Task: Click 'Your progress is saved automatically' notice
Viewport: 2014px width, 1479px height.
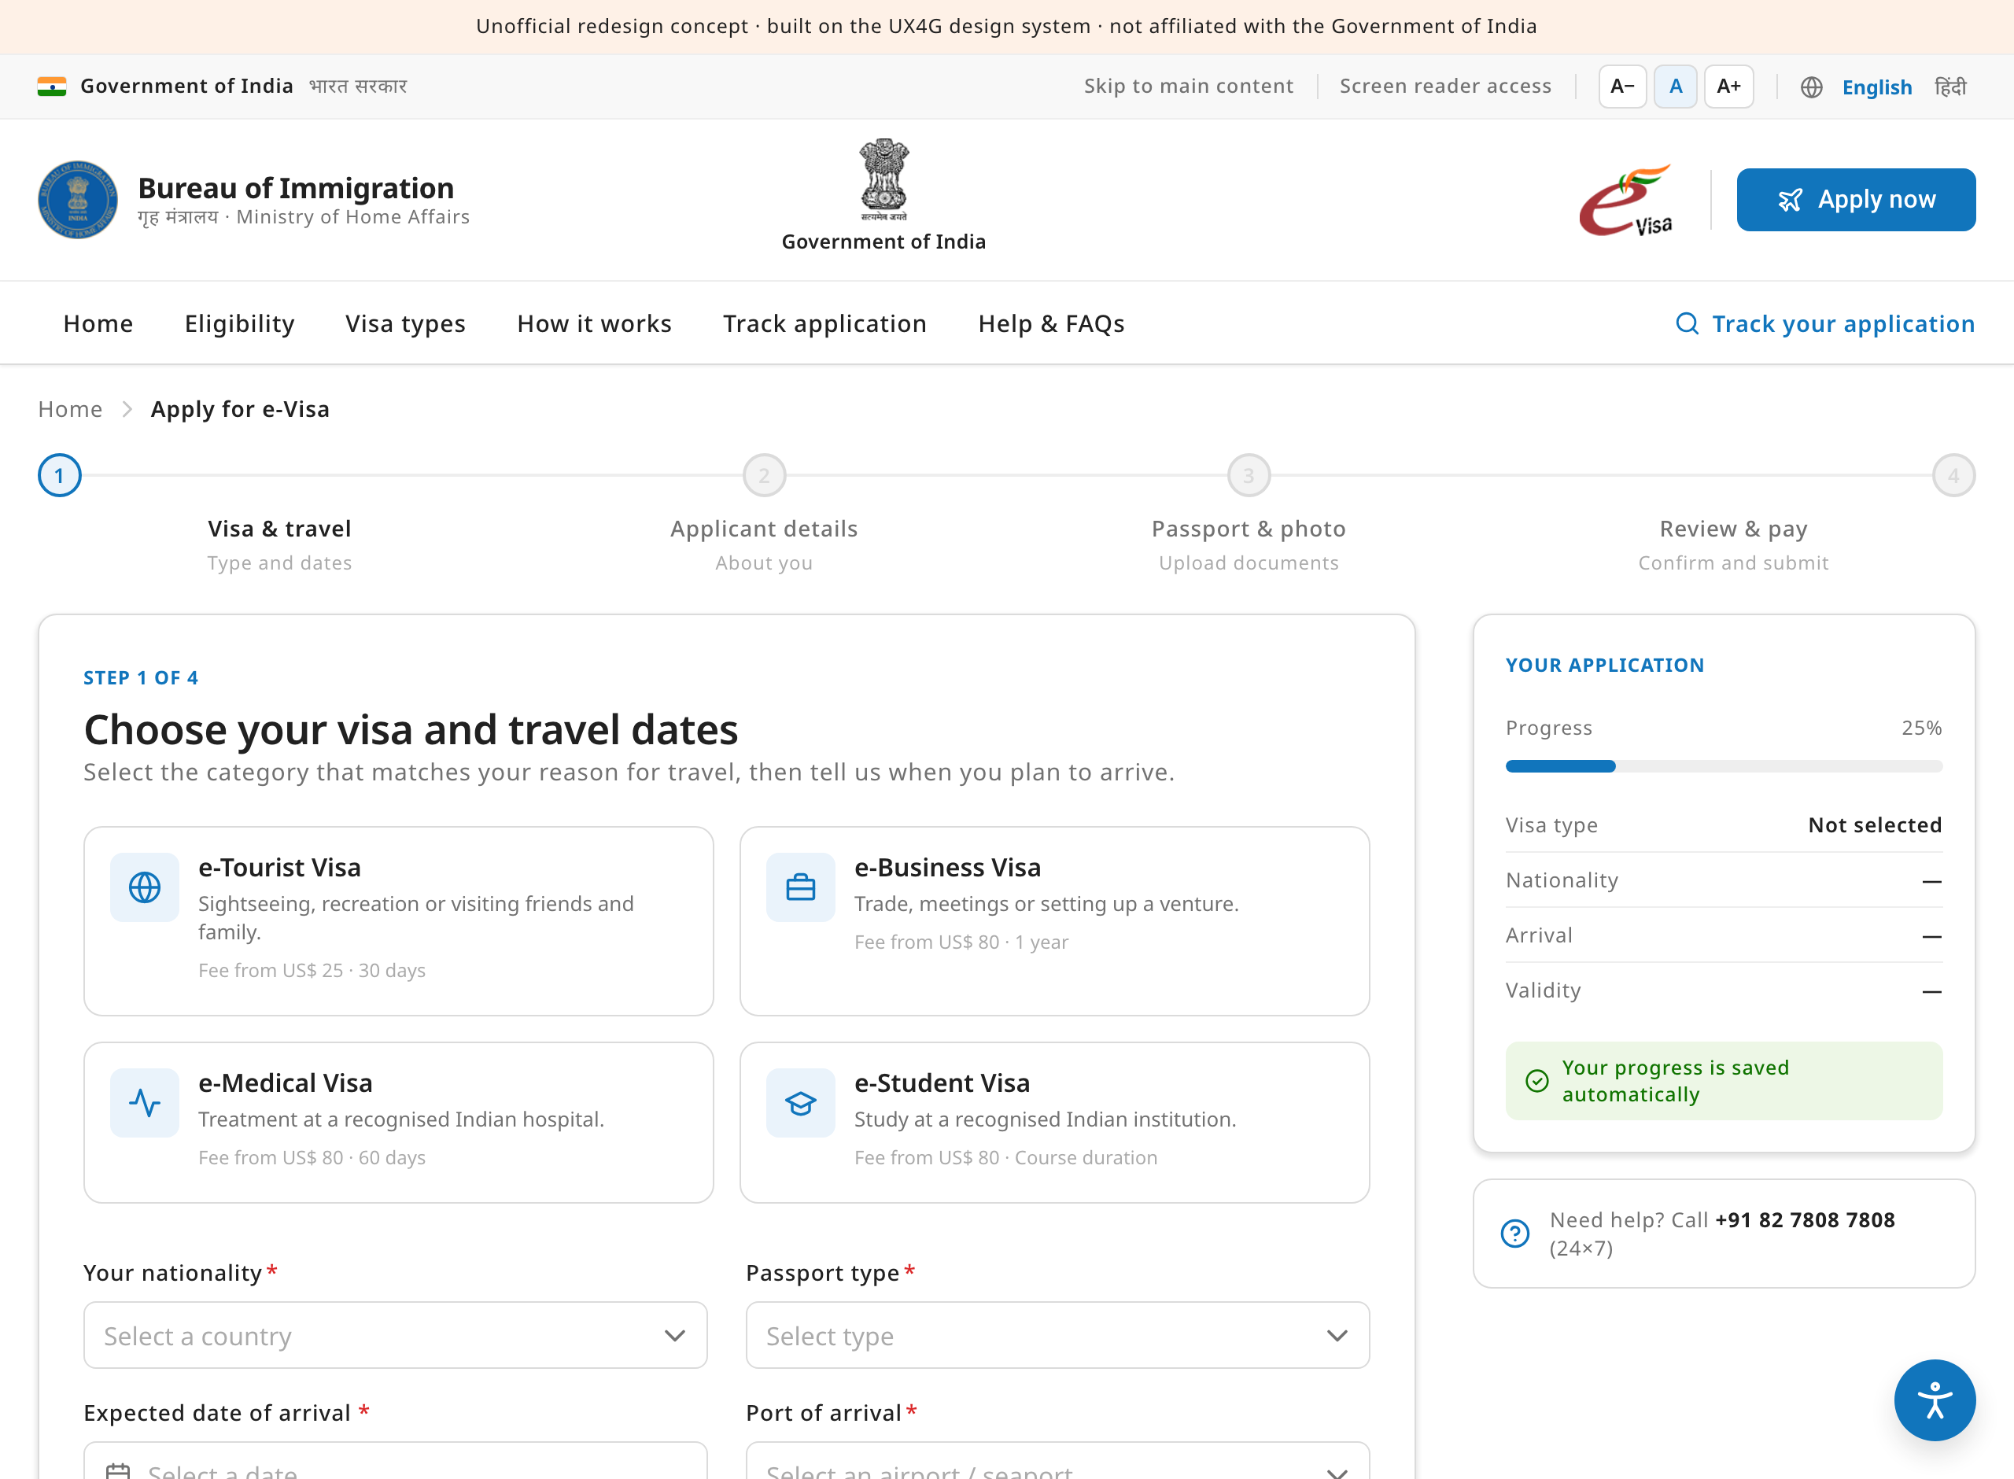Action: [1723, 1081]
